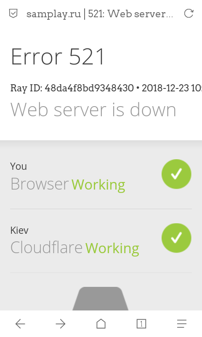Screen dimensions: 202x337
Task: Click the You label above Browser
Action: point(19,166)
